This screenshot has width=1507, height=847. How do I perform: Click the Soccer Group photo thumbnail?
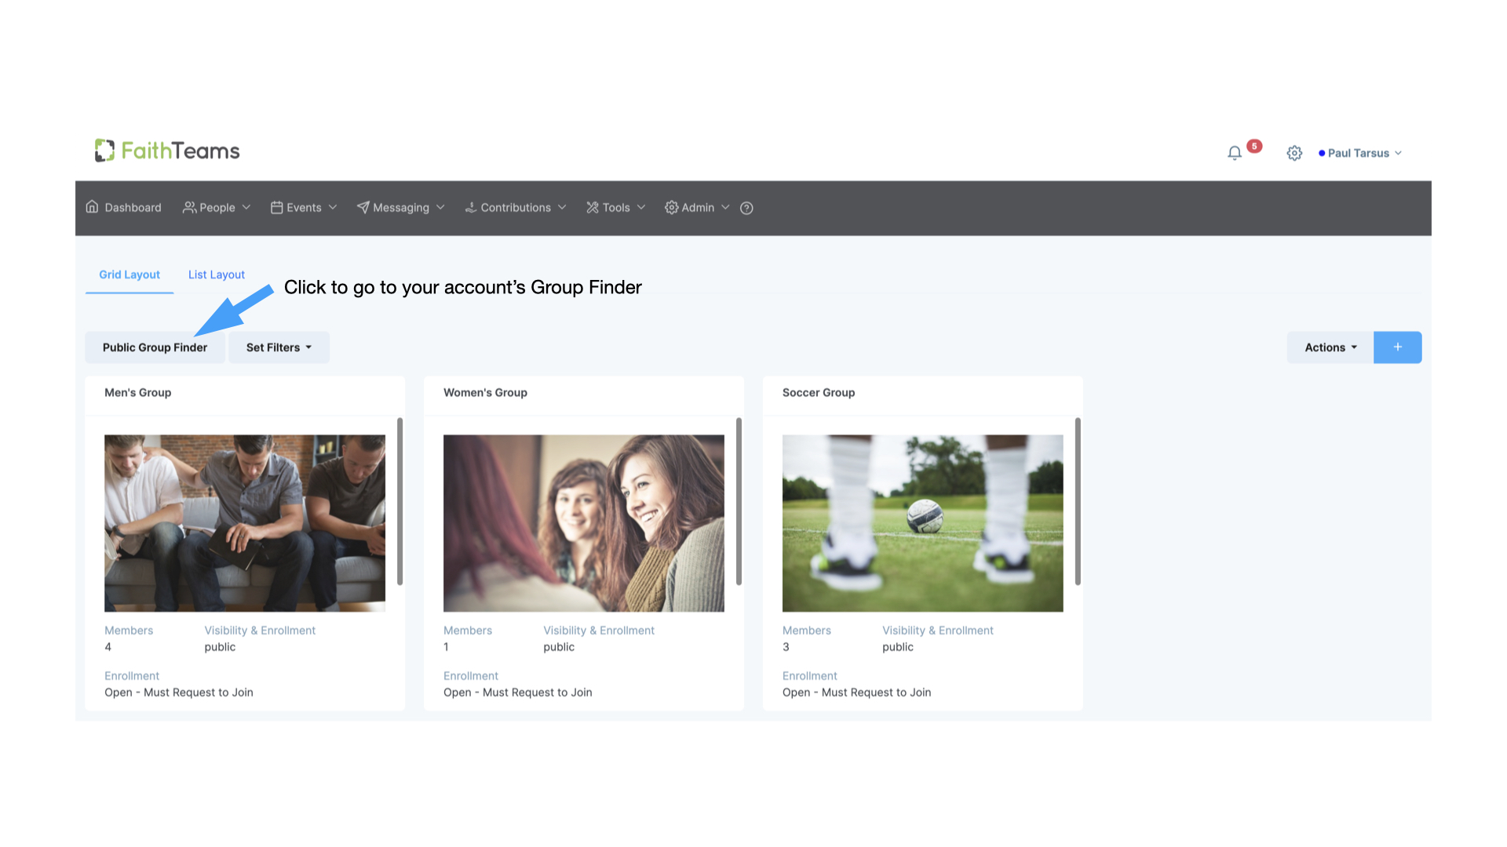[x=922, y=522]
